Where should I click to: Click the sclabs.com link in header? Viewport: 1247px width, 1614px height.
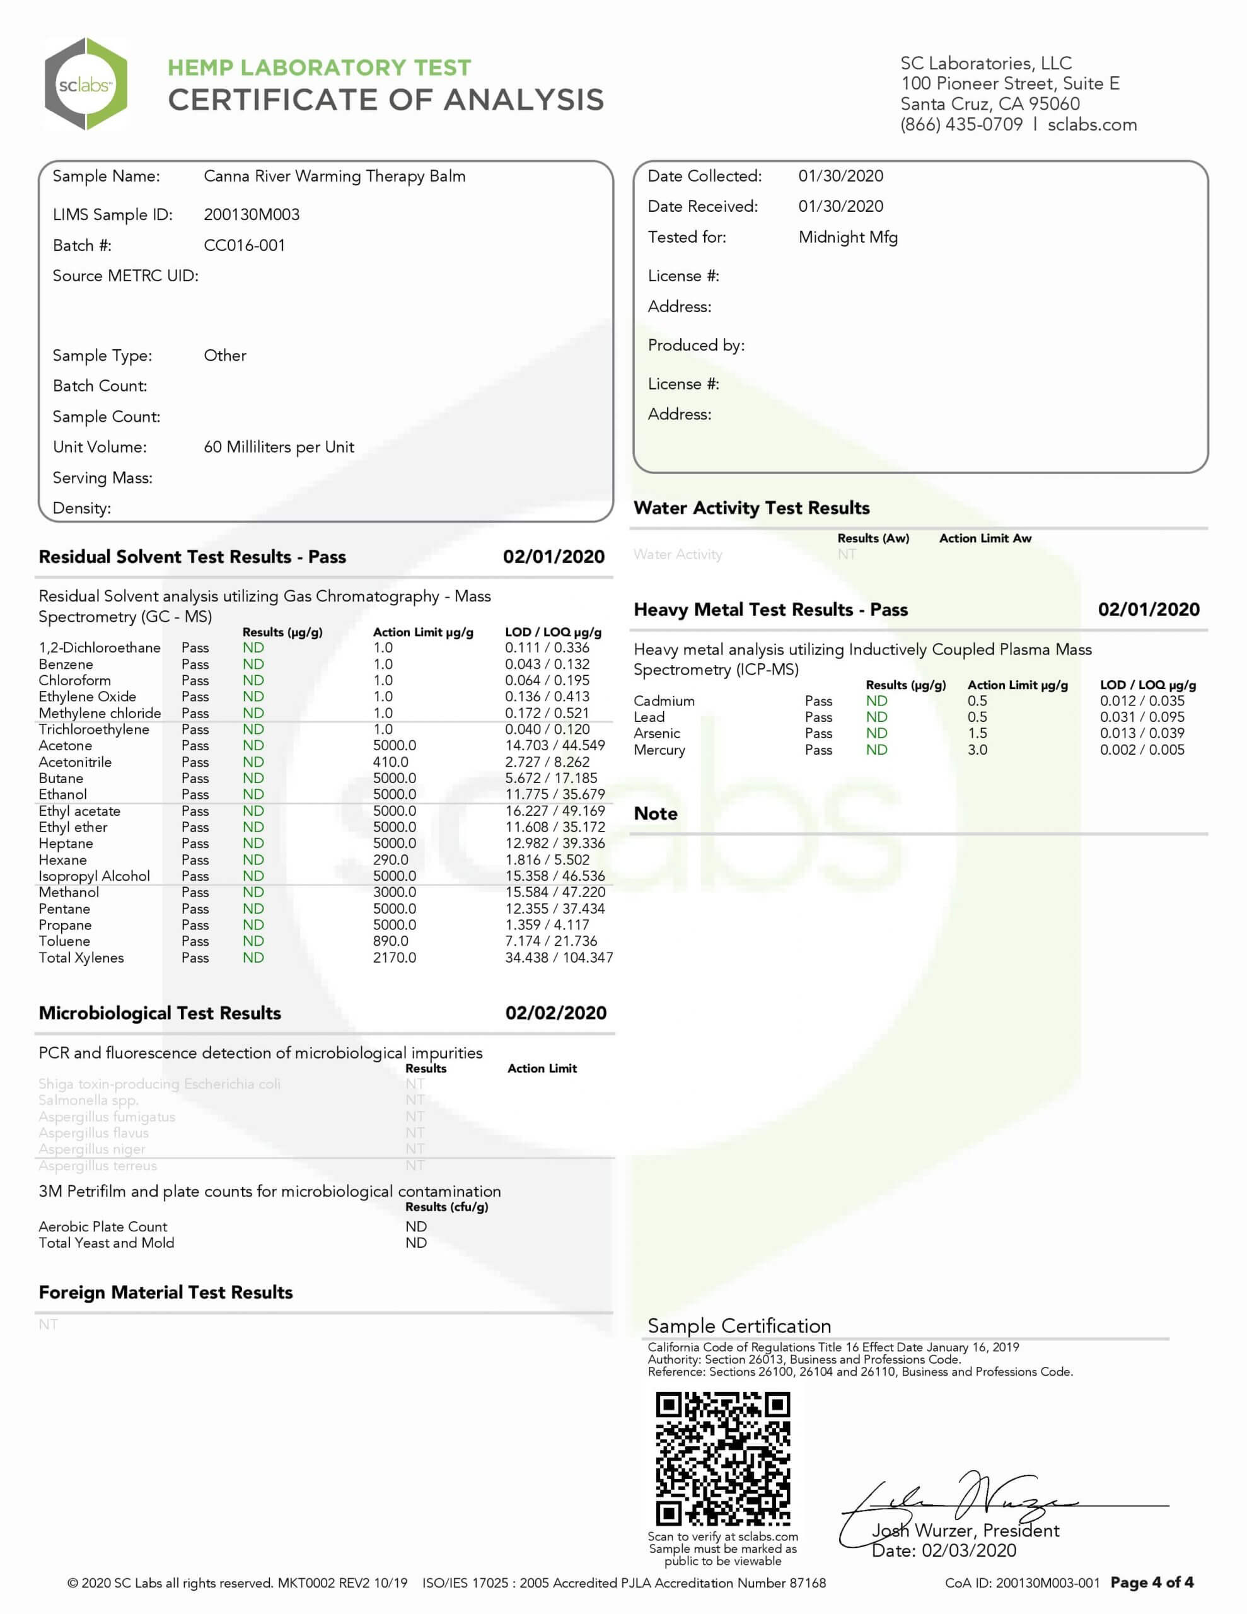click(x=1092, y=125)
